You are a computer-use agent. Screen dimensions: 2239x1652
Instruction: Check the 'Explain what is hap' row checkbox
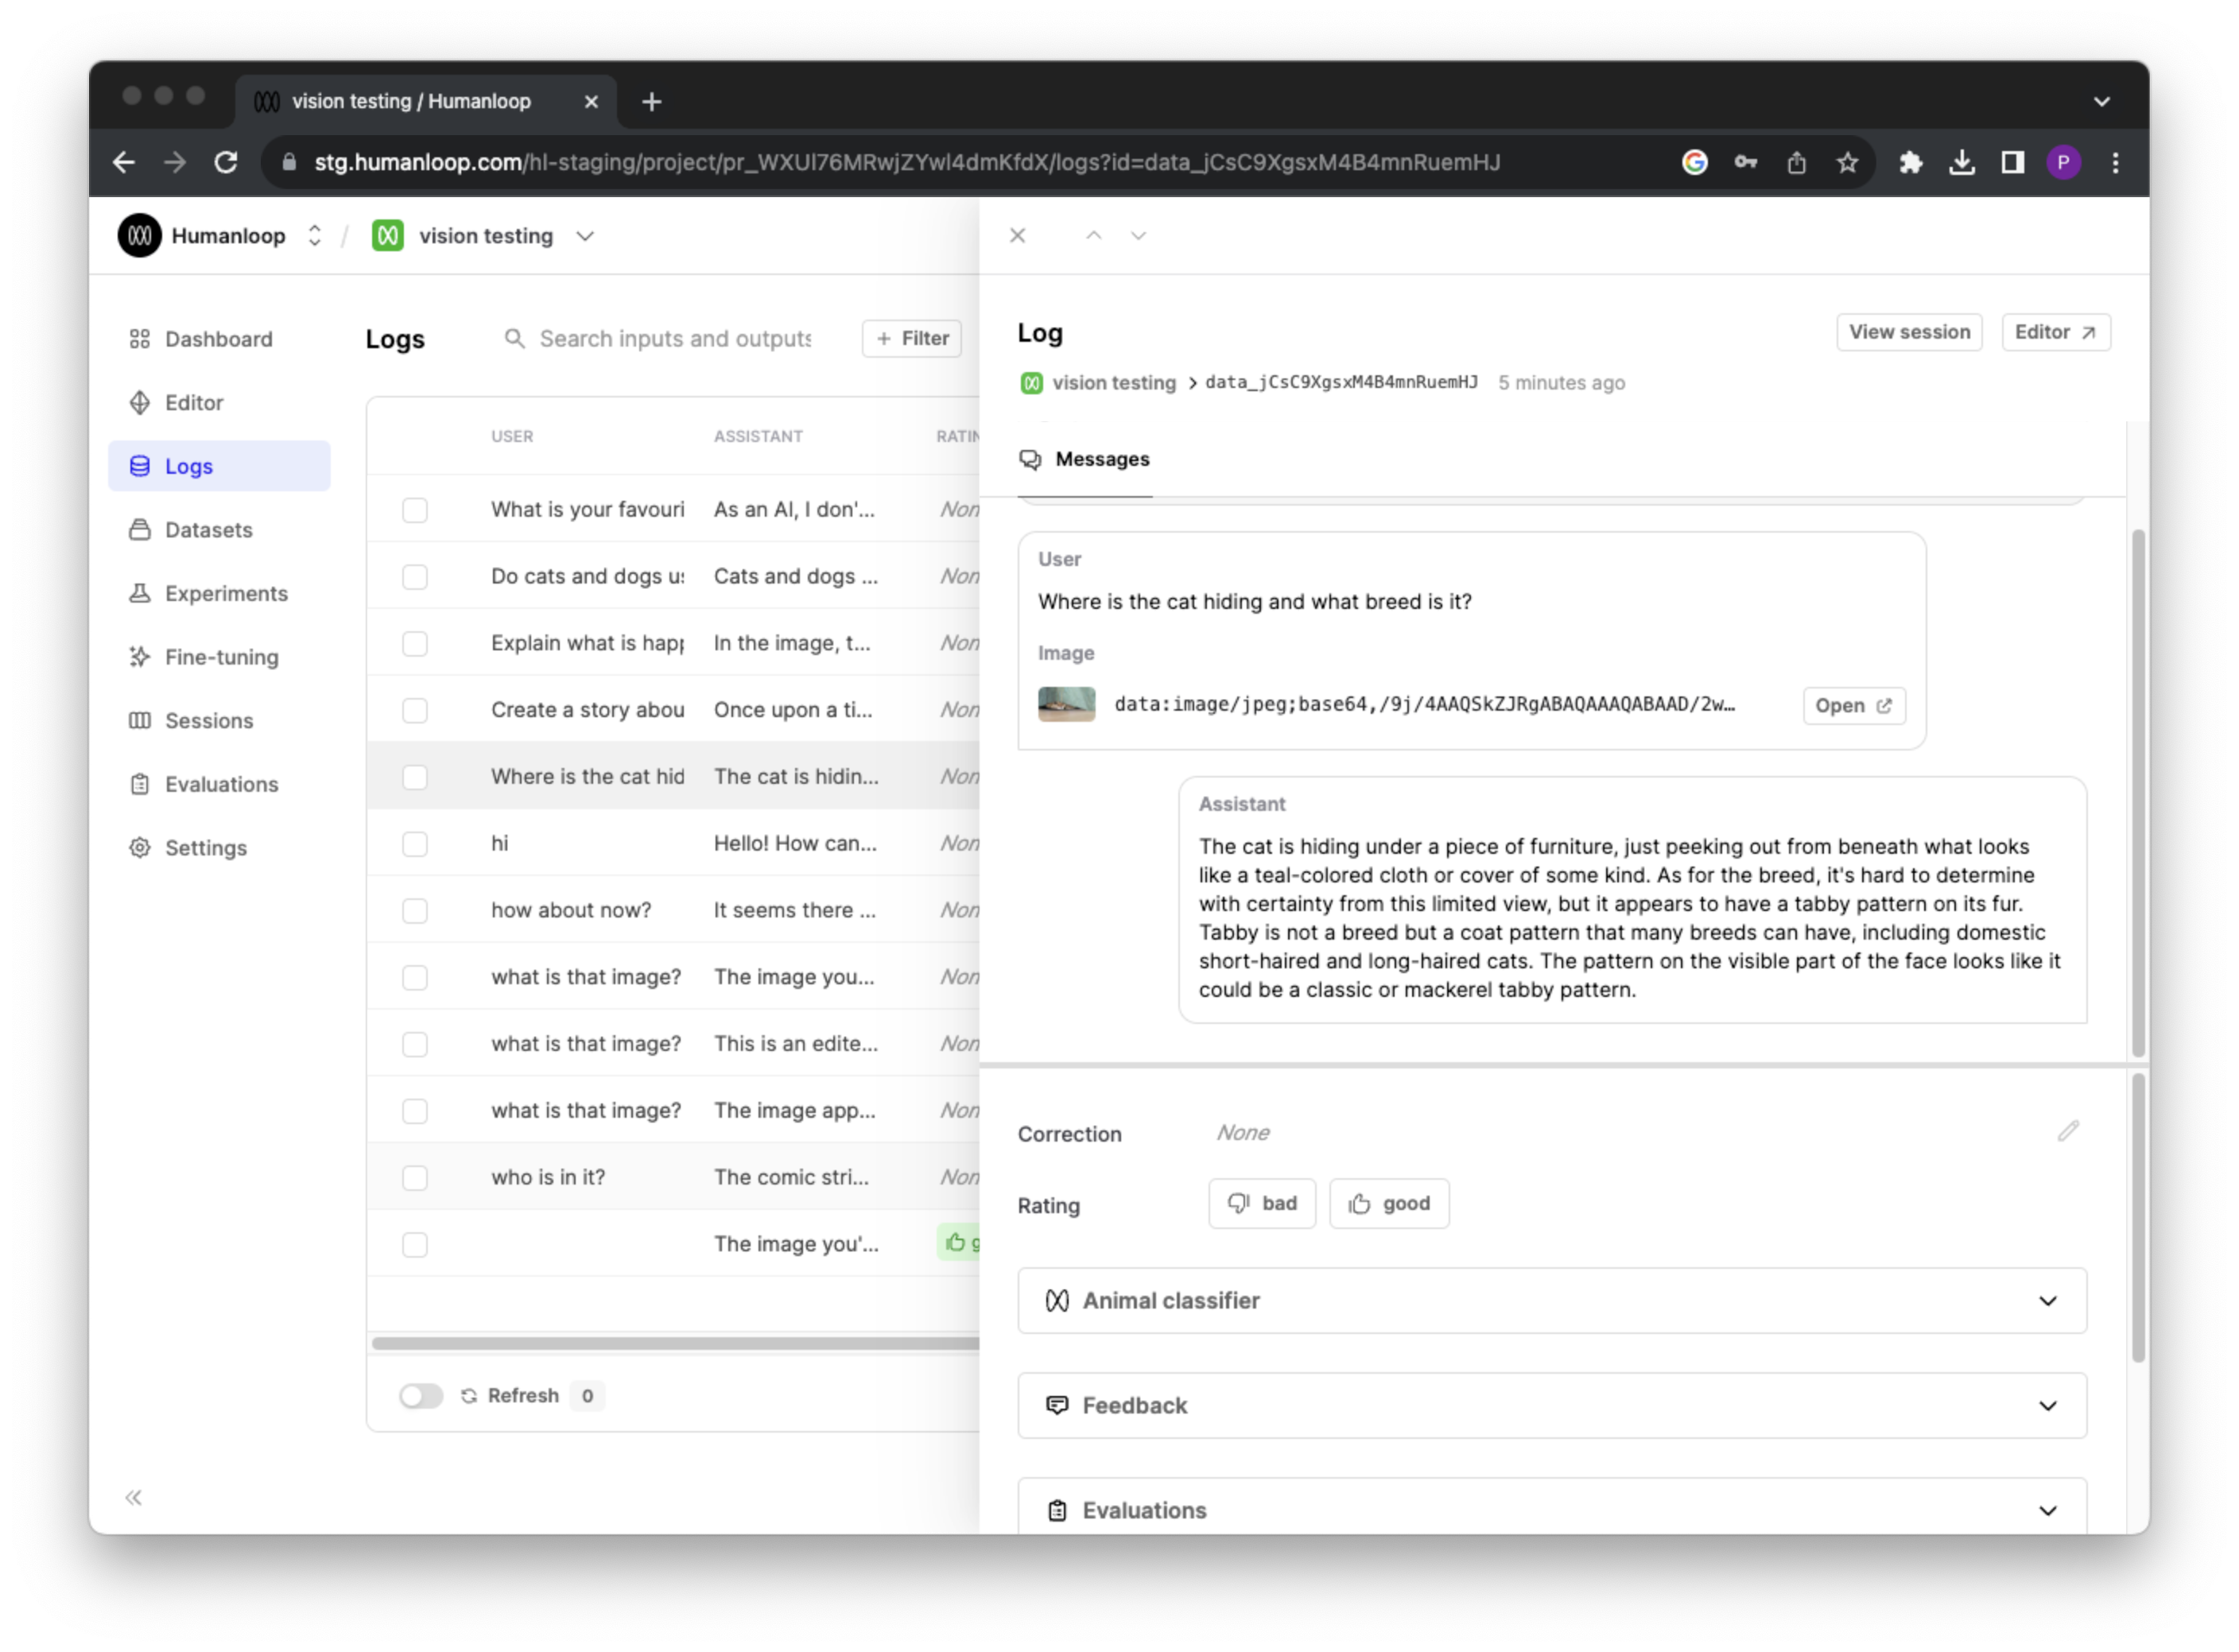(x=415, y=644)
